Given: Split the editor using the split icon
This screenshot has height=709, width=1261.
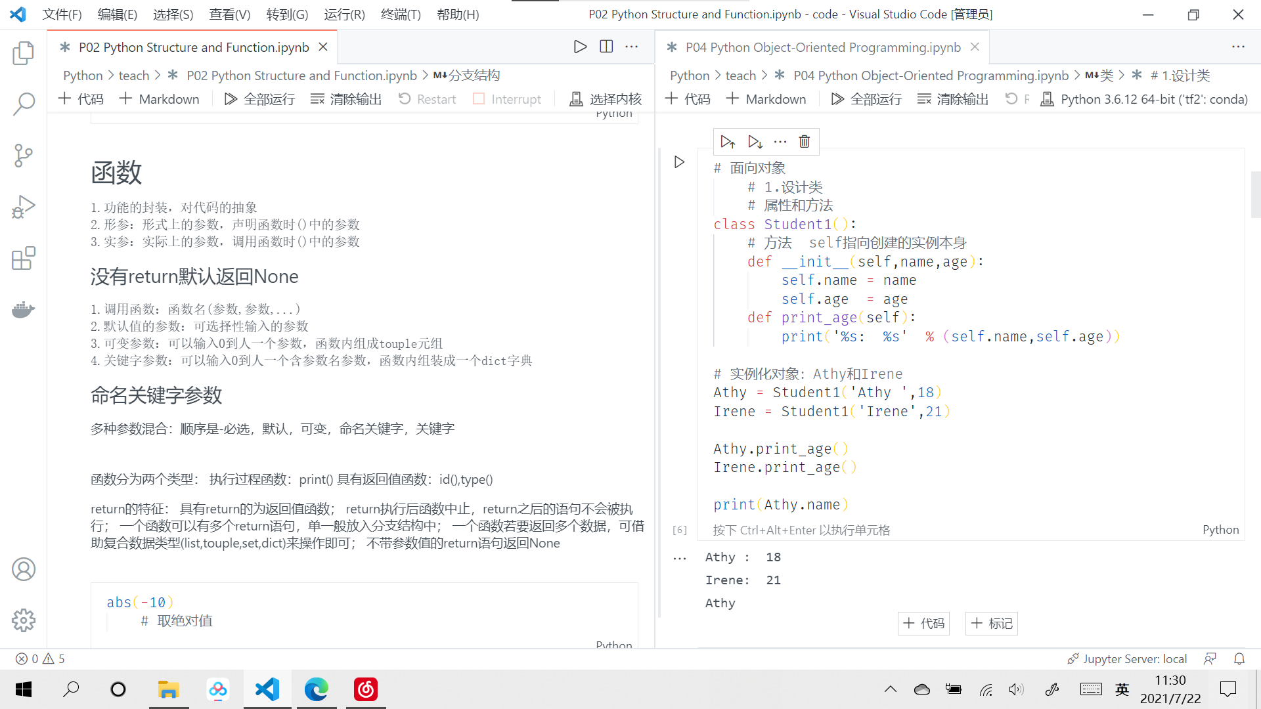Looking at the screenshot, I should coord(606,46).
